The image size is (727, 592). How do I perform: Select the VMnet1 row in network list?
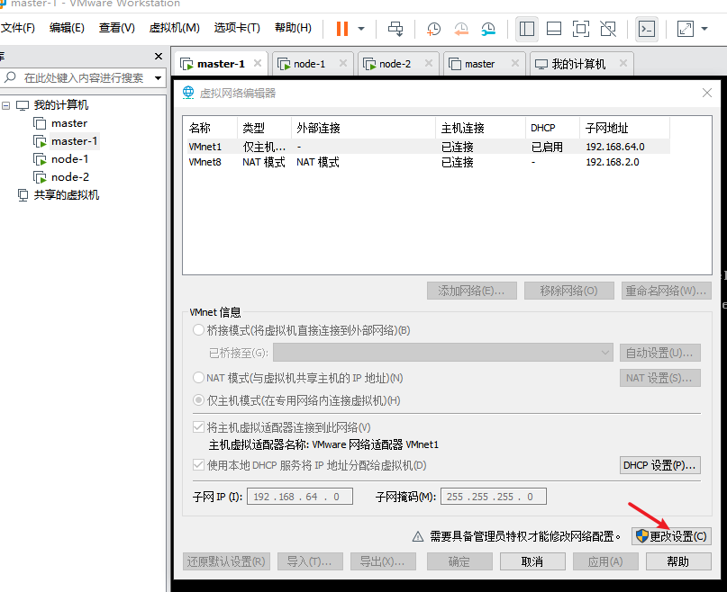point(429,147)
